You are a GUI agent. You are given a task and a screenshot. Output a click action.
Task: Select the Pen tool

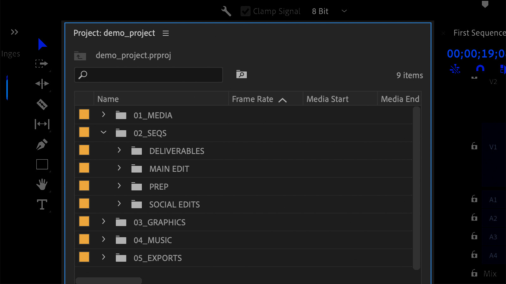tap(42, 144)
